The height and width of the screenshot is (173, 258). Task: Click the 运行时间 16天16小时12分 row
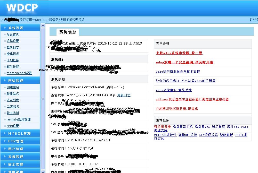(x=99, y=148)
